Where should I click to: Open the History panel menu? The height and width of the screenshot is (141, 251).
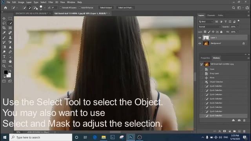(248, 58)
